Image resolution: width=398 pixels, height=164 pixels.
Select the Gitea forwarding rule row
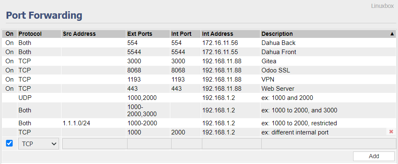[x=199, y=61]
